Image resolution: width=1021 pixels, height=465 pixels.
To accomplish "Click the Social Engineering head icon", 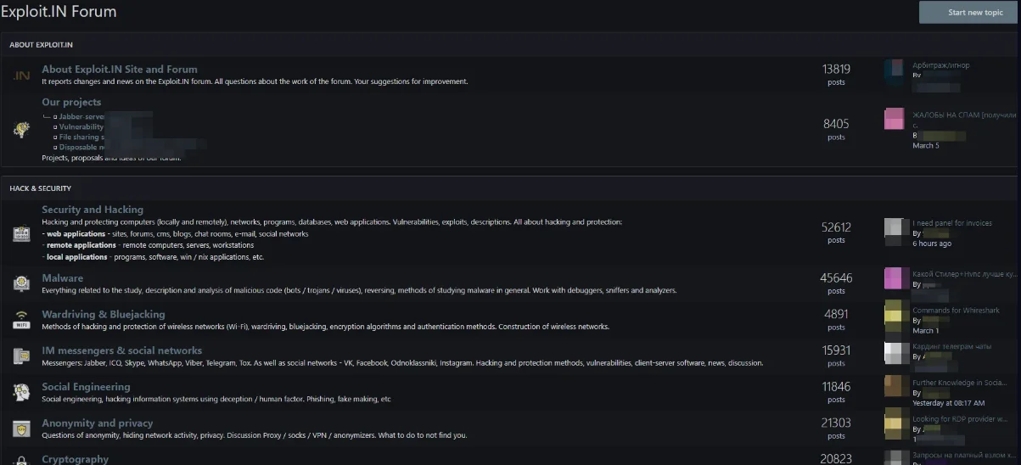I will click(x=21, y=392).
